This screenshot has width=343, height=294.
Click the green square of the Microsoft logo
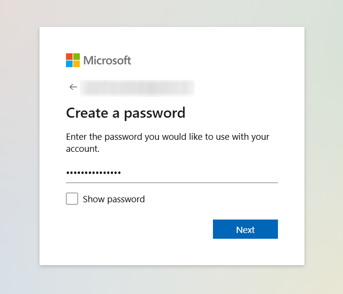point(77,57)
